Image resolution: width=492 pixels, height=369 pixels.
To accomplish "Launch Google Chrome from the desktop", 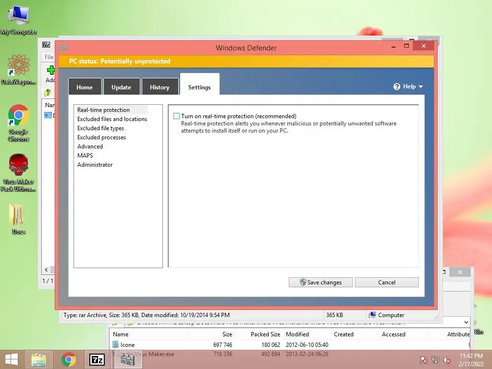I will (x=19, y=123).
